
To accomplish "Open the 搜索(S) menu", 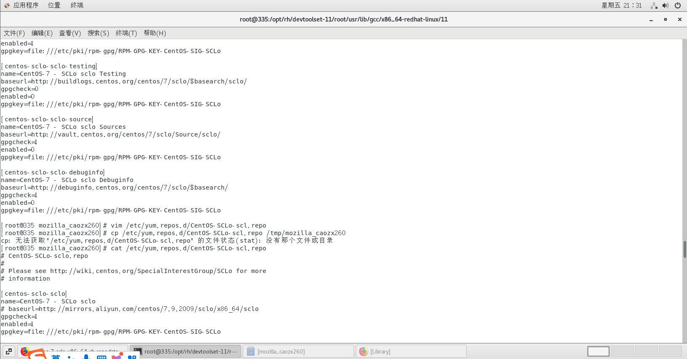I will click(98, 33).
